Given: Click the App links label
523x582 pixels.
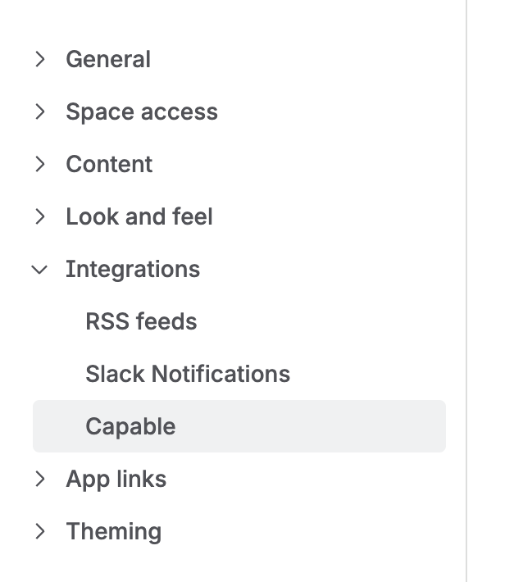Looking at the screenshot, I should pyautogui.click(x=116, y=479).
